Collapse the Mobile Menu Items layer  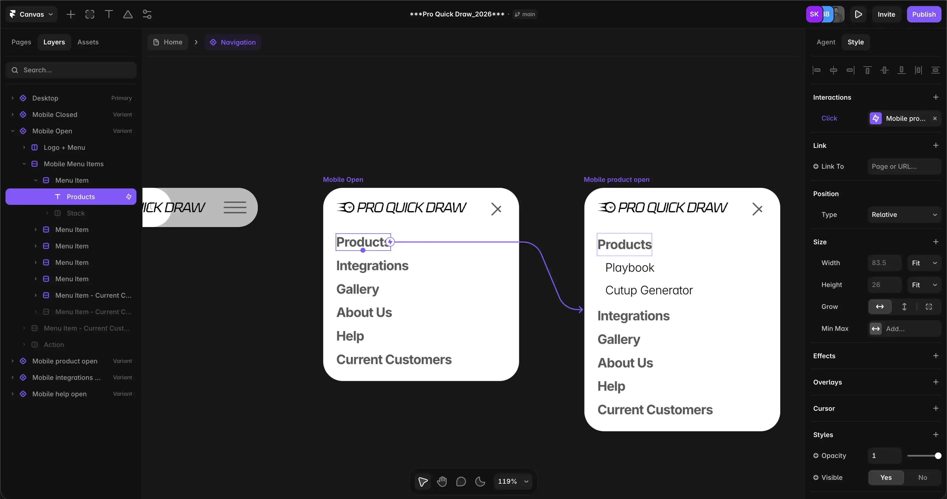24,164
